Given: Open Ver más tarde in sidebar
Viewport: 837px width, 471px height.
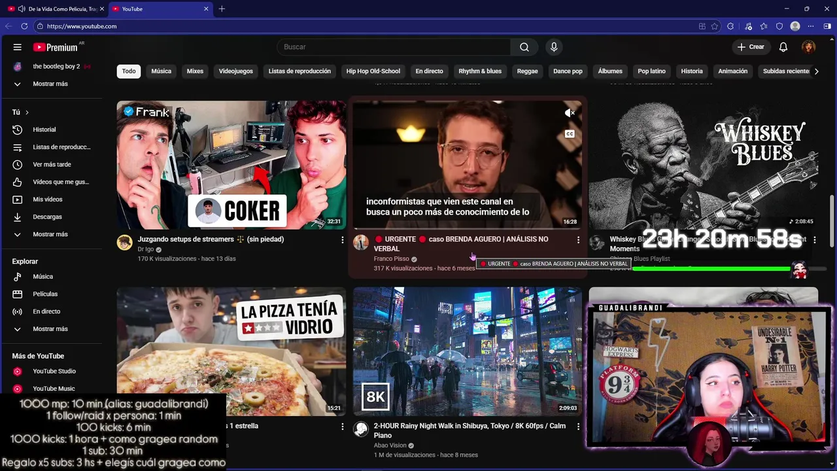Looking at the screenshot, I should tap(51, 164).
